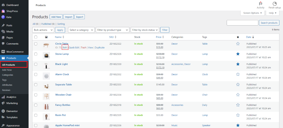Screen dimensions: 283x128
Task: Open Add New product submenu item
Action: 7,70
